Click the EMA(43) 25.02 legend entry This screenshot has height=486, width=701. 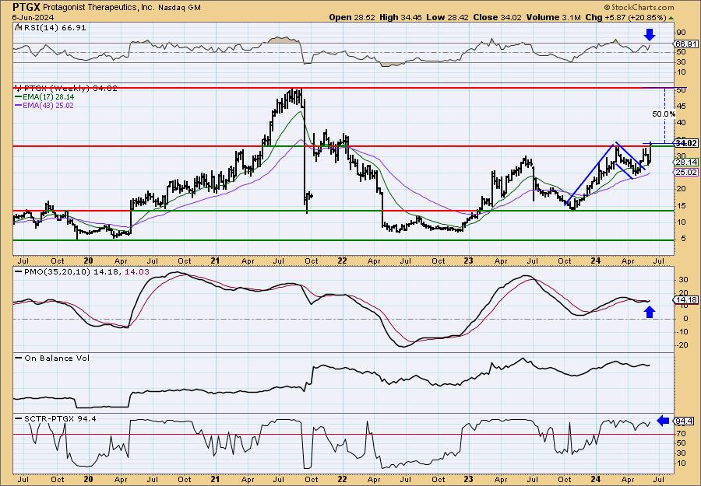[x=44, y=106]
